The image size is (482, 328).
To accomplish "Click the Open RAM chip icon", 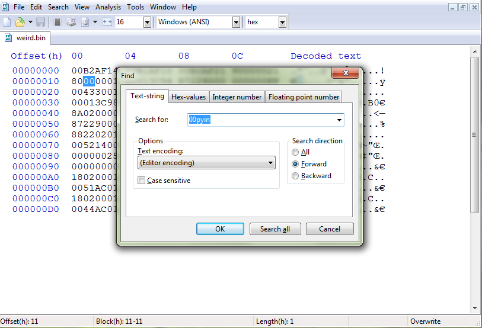I will (57, 22).
